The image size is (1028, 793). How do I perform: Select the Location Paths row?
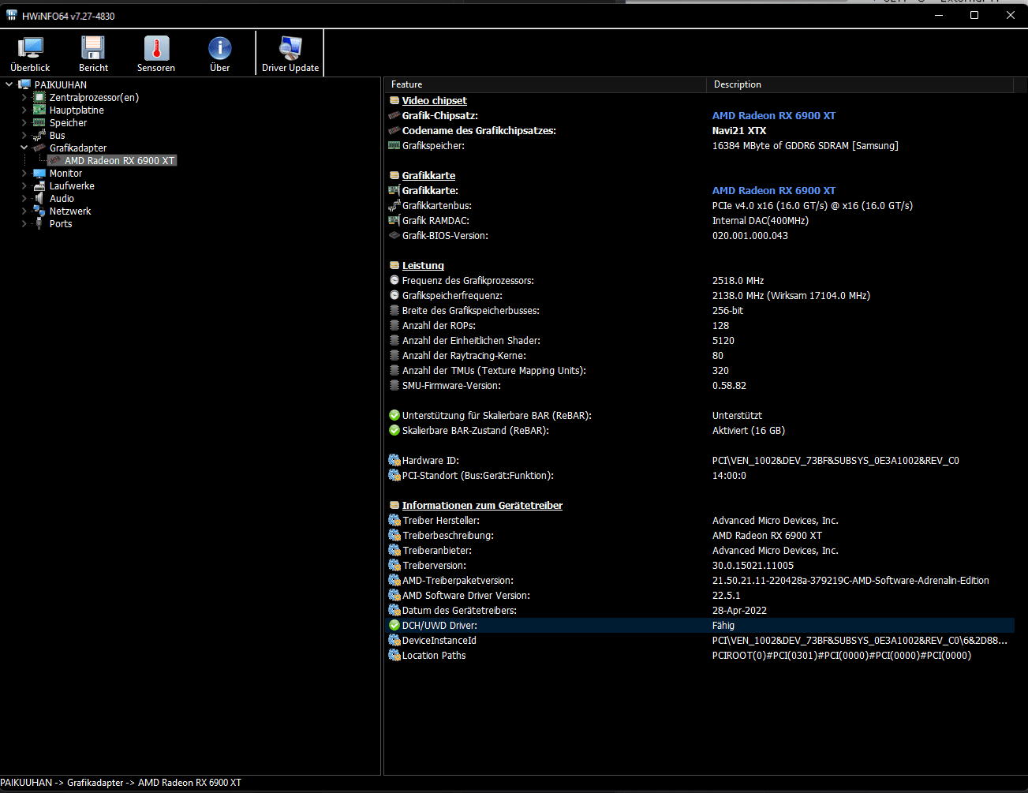click(700, 655)
